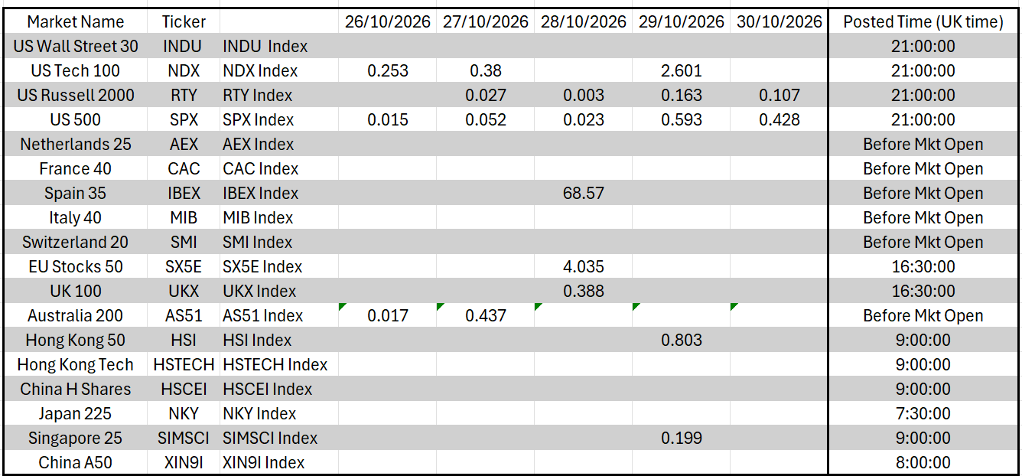Select the US Wall Street 30 cell
Screen dimensions: 1022x476
tap(75, 46)
